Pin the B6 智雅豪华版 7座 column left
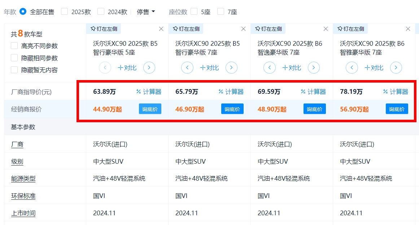This screenshot has width=419, height=225. pos(350,29)
